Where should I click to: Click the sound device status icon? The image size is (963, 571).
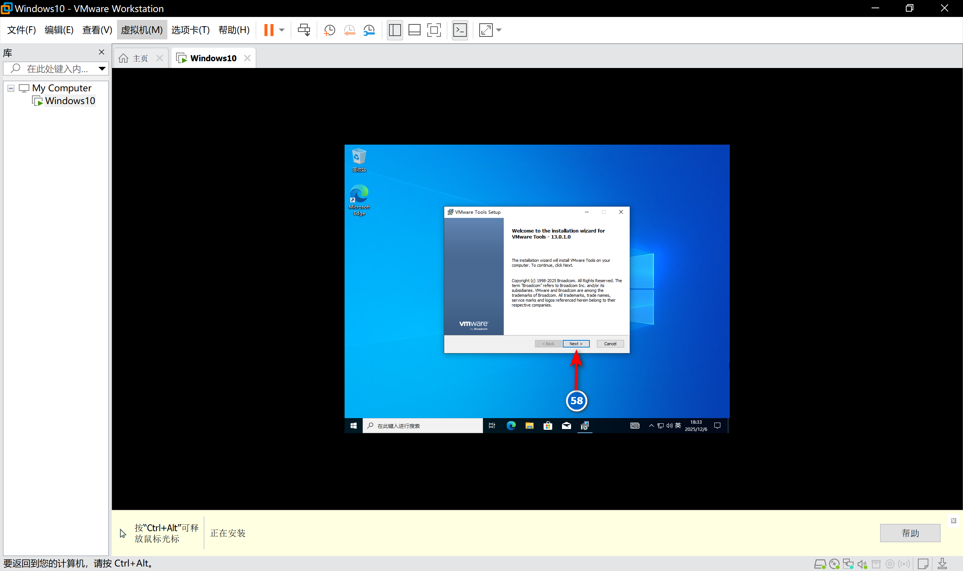point(862,564)
